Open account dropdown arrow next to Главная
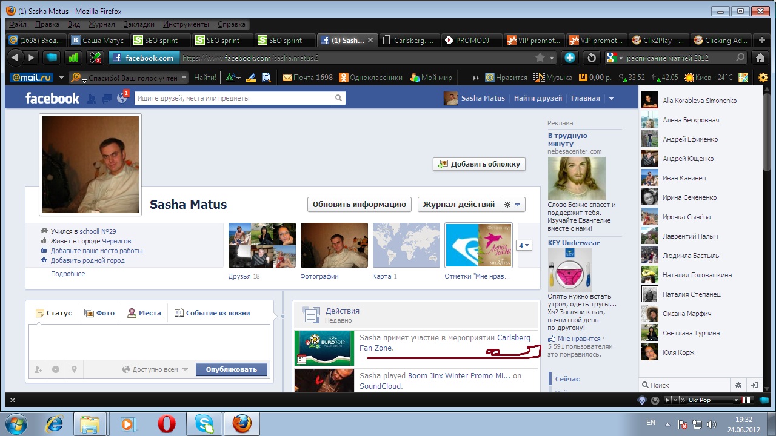The image size is (776, 436). 611,99
